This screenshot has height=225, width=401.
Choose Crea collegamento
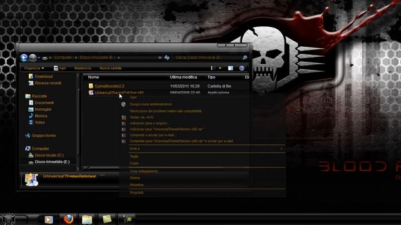point(143,171)
